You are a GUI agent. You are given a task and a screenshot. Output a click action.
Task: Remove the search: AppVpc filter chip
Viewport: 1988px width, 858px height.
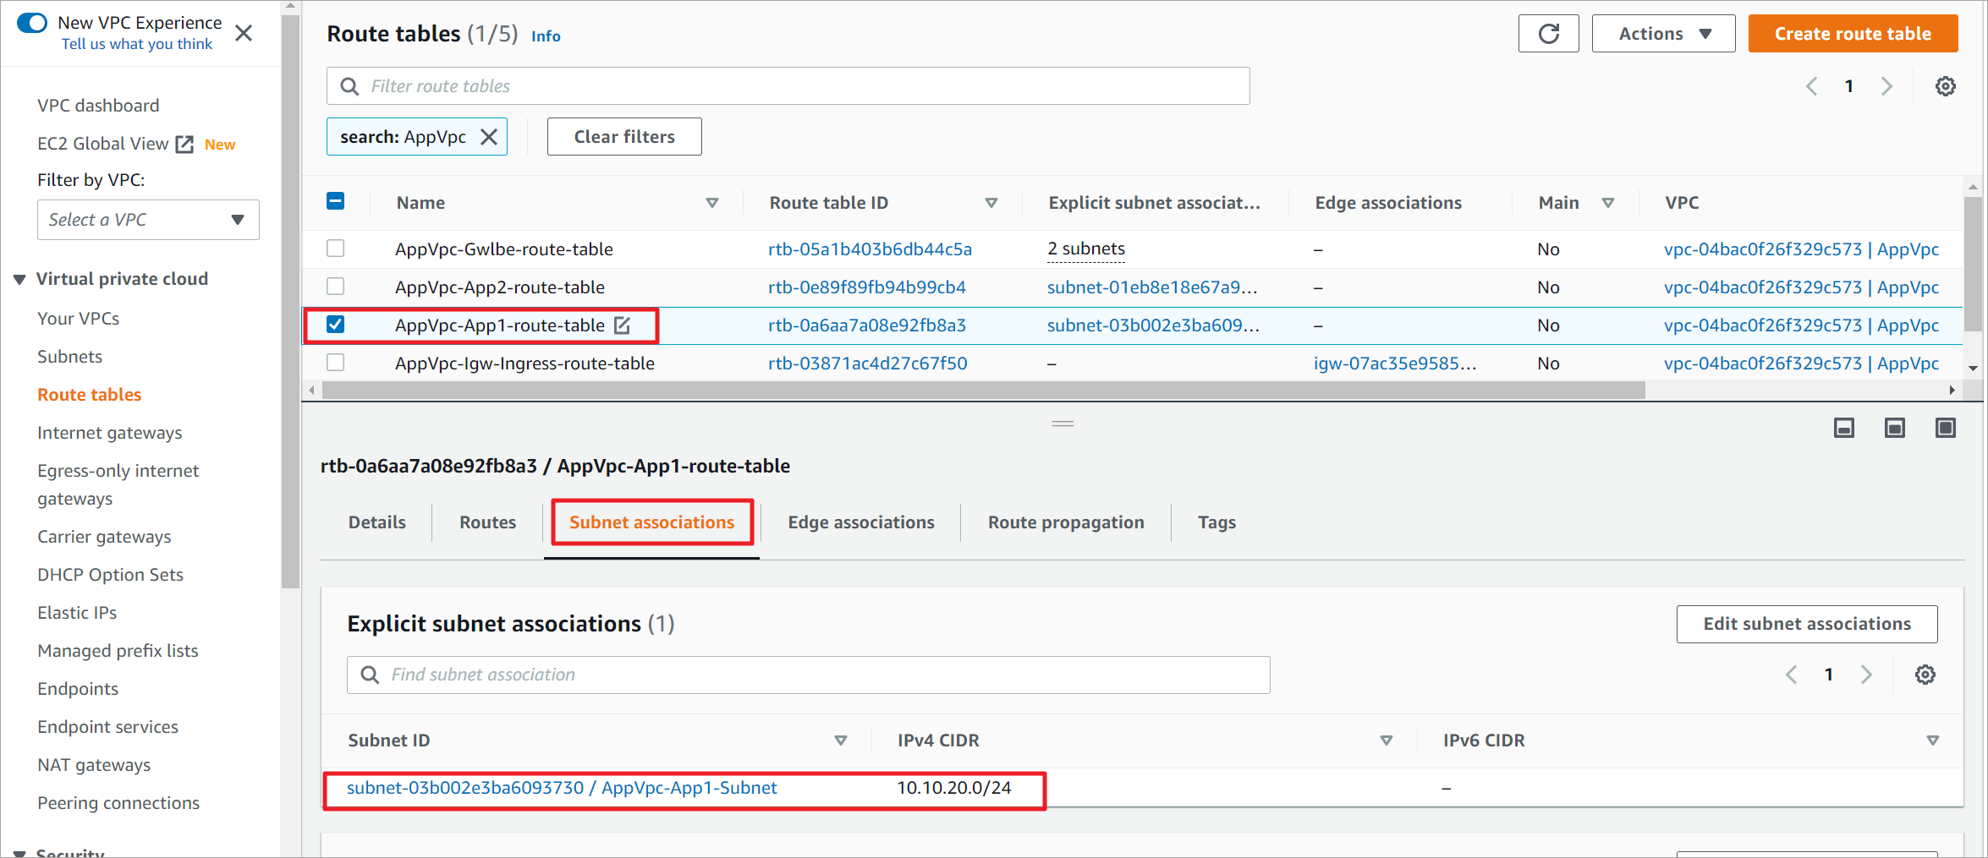[x=489, y=137]
